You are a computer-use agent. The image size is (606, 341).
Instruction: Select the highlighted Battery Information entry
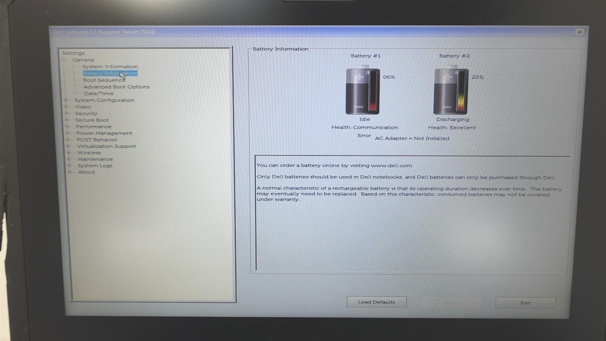pyautogui.click(x=110, y=73)
